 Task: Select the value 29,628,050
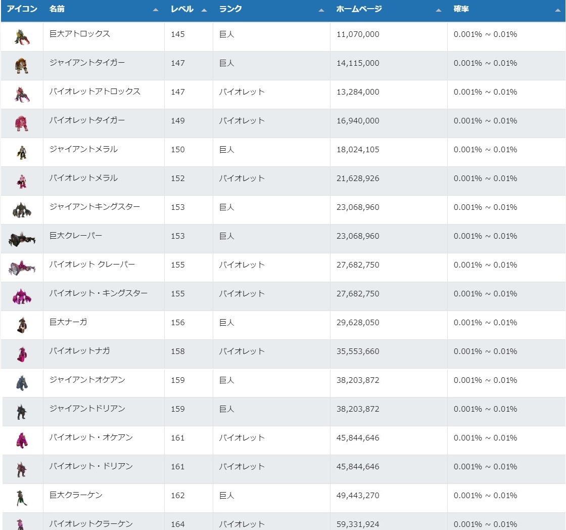(358, 323)
